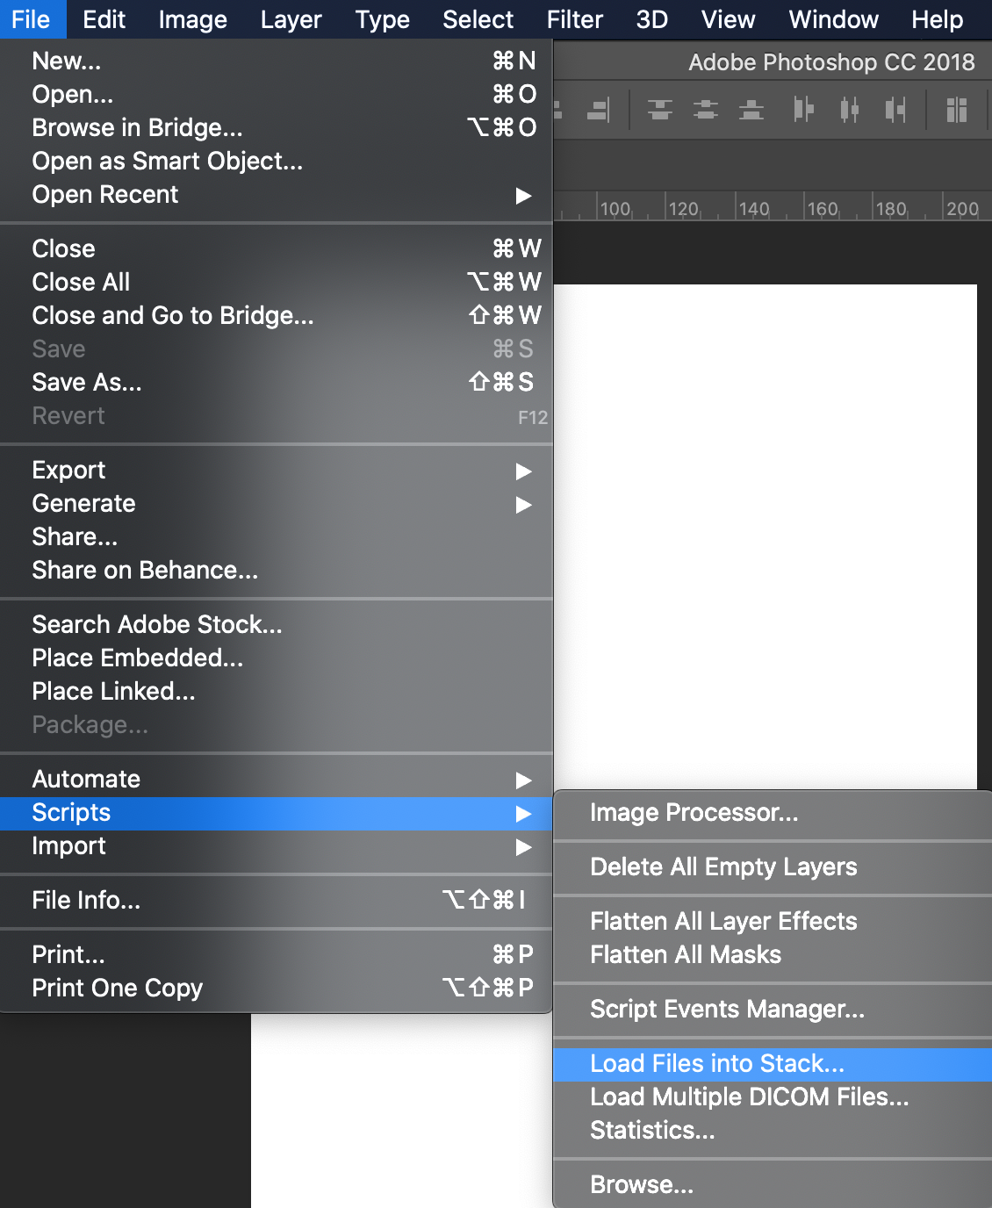Image resolution: width=992 pixels, height=1208 pixels.
Task: Open the 3D menu
Action: (651, 19)
